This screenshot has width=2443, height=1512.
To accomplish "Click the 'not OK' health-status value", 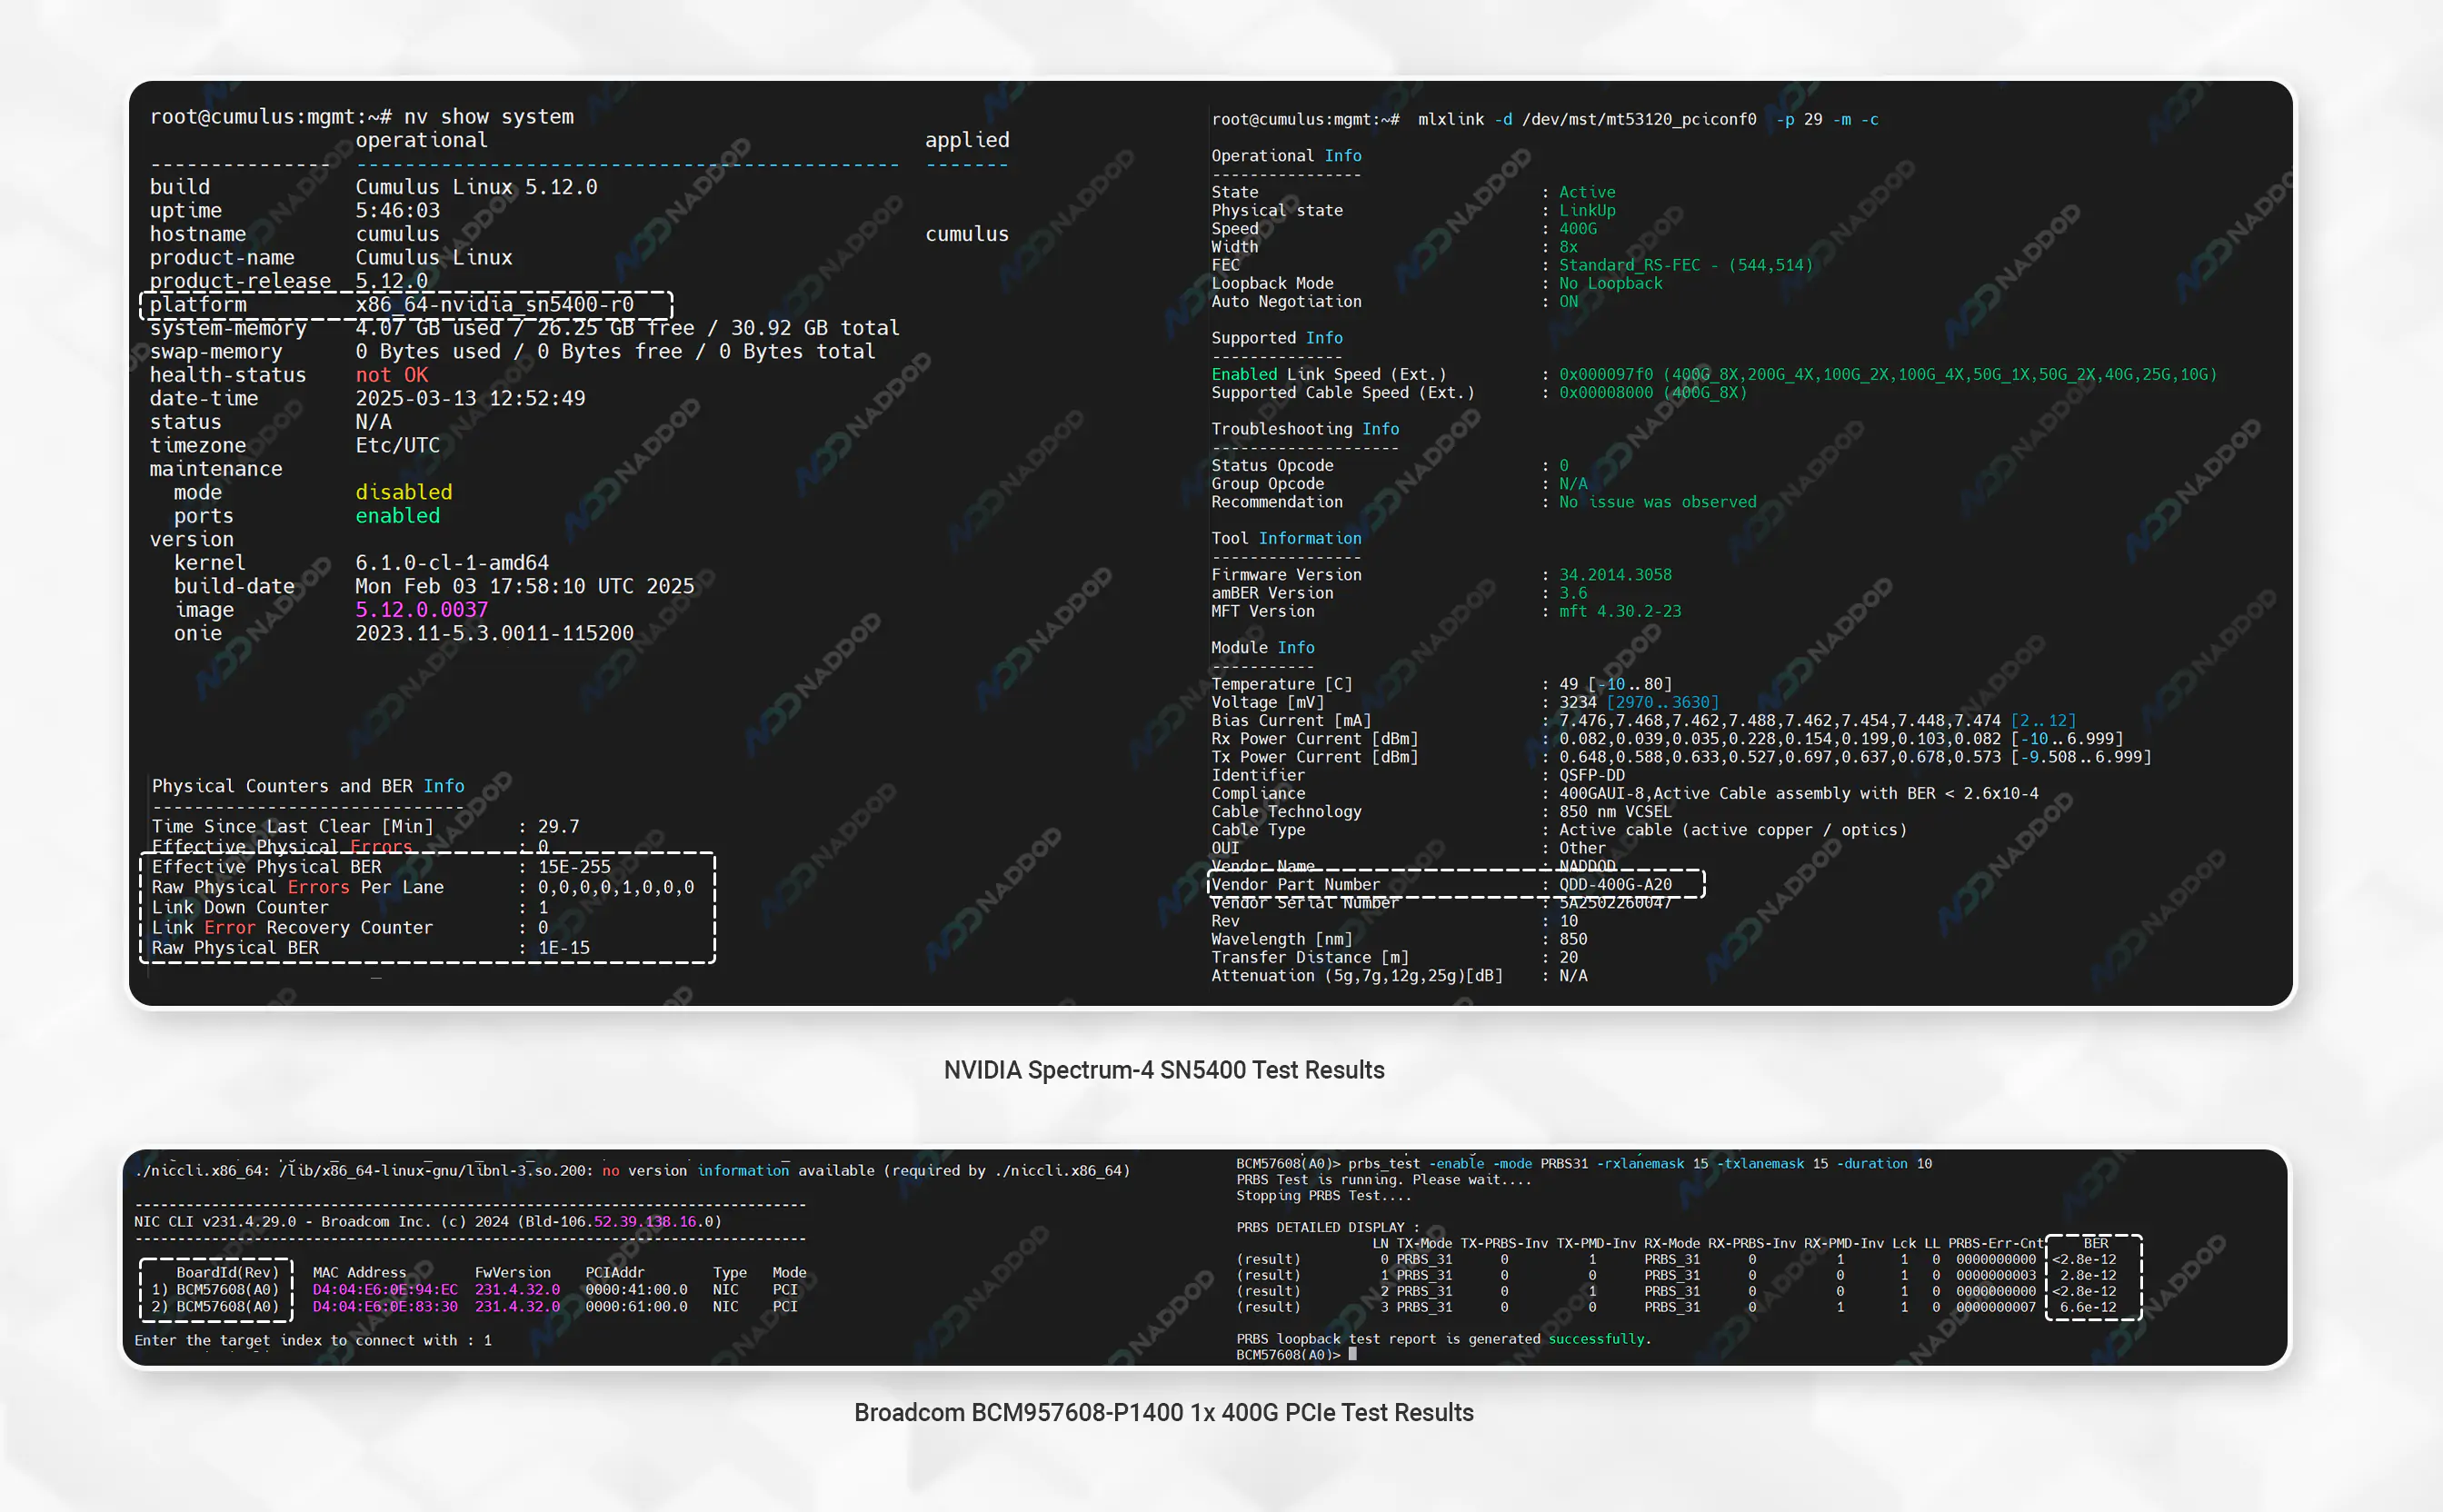I will coord(391,375).
